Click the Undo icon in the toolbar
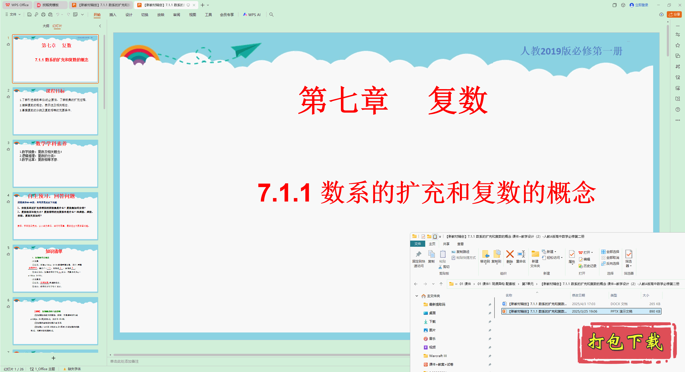The height and width of the screenshot is (372, 685). point(58,15)
